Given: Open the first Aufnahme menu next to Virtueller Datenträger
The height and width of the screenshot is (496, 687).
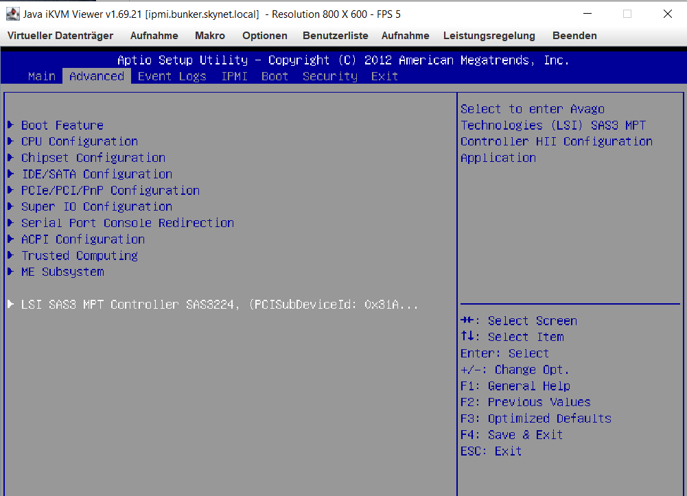Looking at the screenshot, I should pyautogui.click(x=154, y=36).
